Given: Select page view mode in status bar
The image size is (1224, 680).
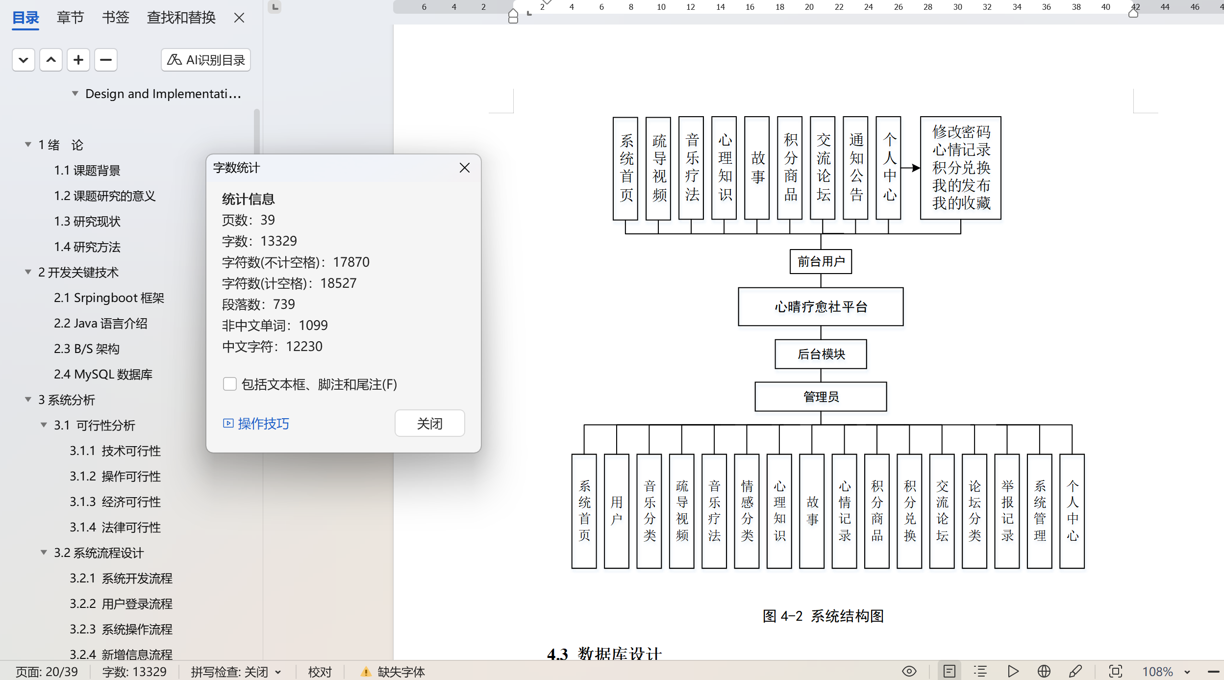Looking at the screenshot, I should click(949, 671).
